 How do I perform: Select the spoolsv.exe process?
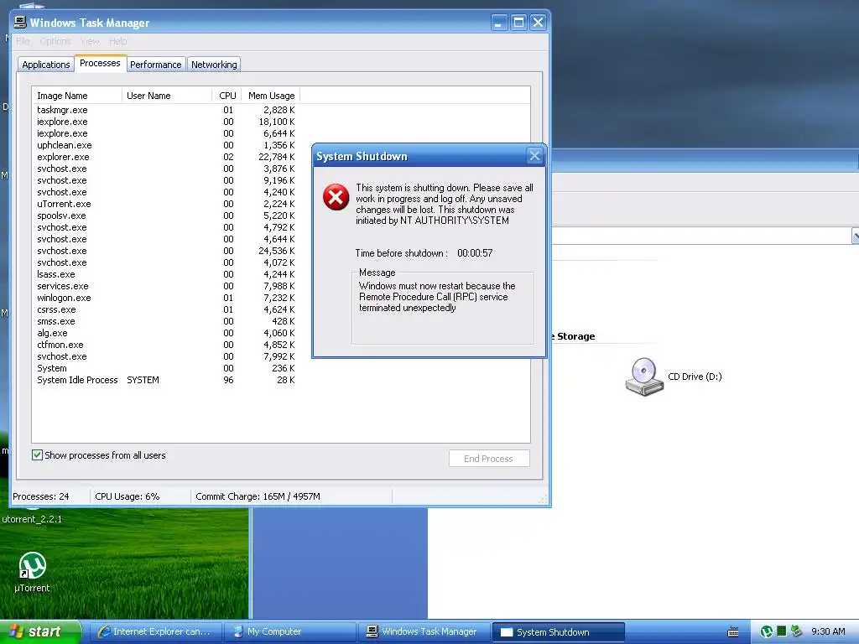coord(165,216)
